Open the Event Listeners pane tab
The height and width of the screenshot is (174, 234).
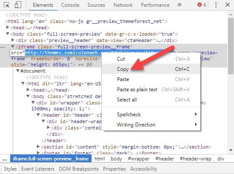(38, 169)
